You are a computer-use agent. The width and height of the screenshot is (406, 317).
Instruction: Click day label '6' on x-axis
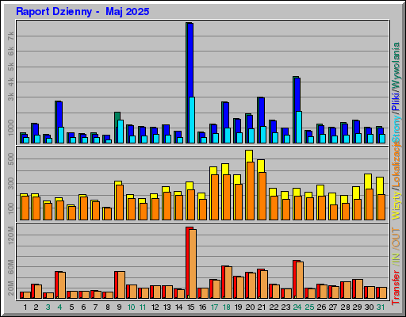tap(83, 307)
